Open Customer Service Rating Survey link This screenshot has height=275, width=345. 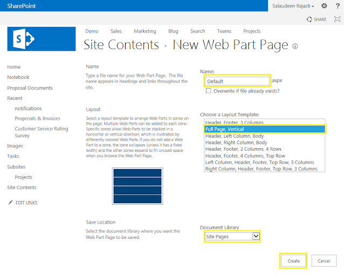point(42,132)
